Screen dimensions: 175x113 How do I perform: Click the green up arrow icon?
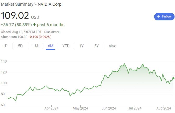34,25
